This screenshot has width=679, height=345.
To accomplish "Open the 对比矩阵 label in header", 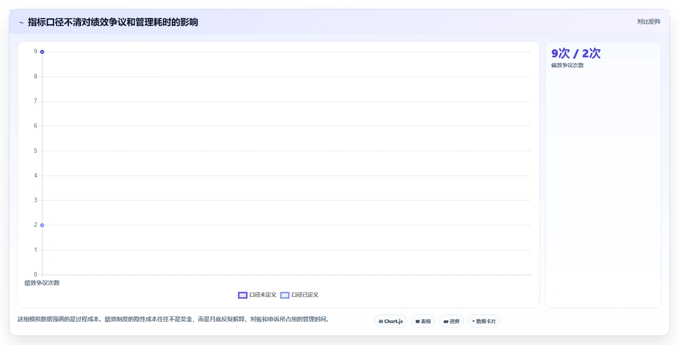I will coord(649,22).
